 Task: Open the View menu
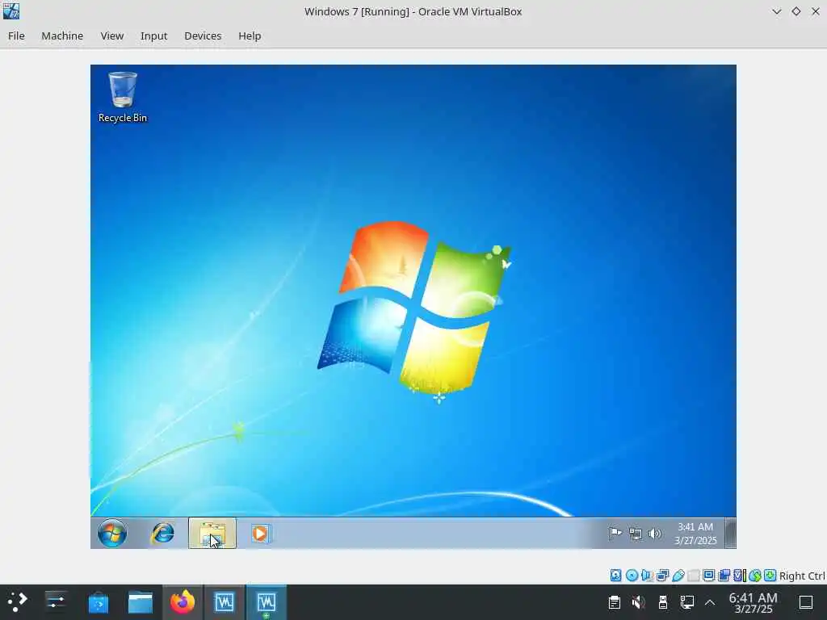click(111, 36)
